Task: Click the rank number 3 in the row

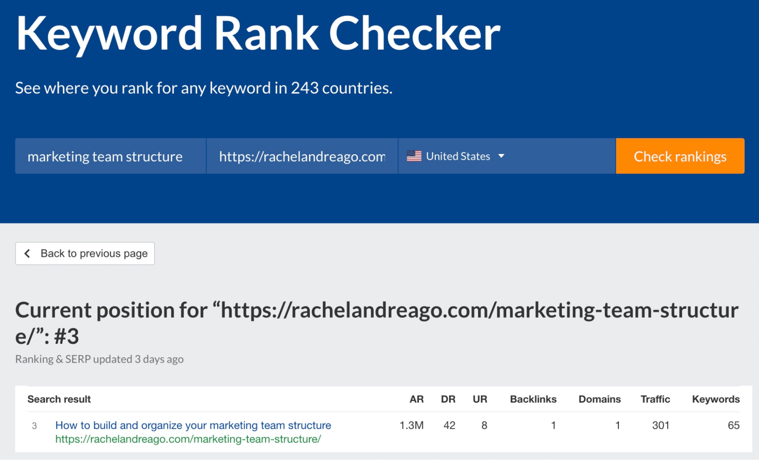Action: 34,425
